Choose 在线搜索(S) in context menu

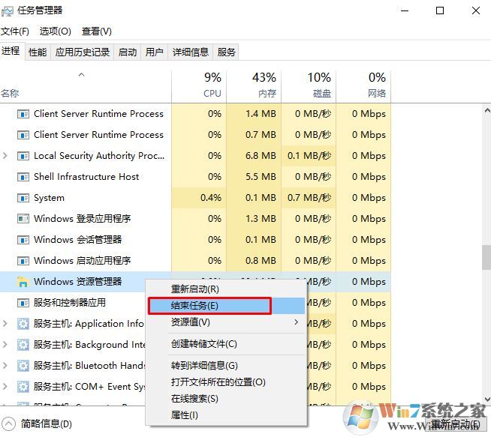pyautogui.click(x=225, y=399)
